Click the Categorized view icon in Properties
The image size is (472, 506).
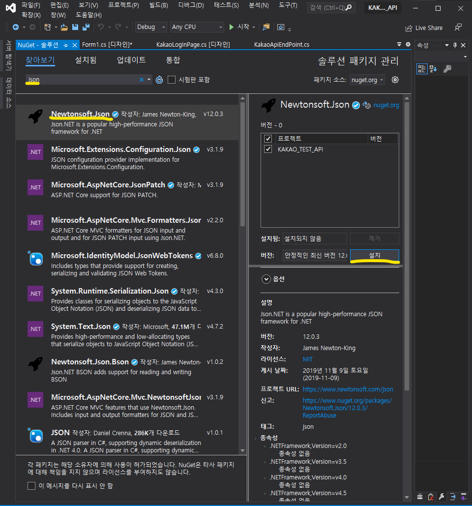422,69
